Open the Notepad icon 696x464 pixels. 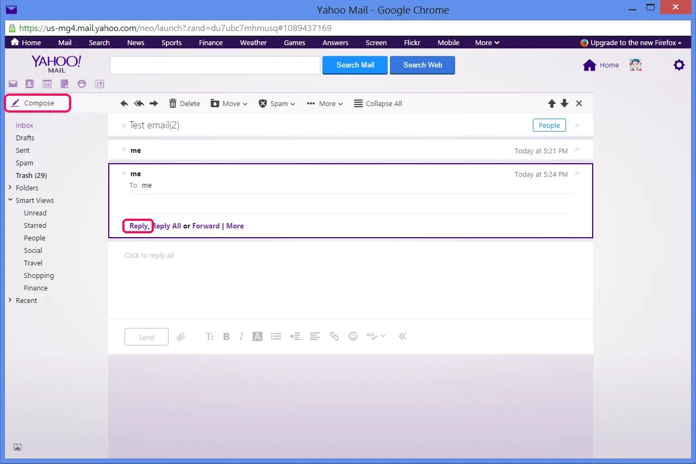point(65,84)
